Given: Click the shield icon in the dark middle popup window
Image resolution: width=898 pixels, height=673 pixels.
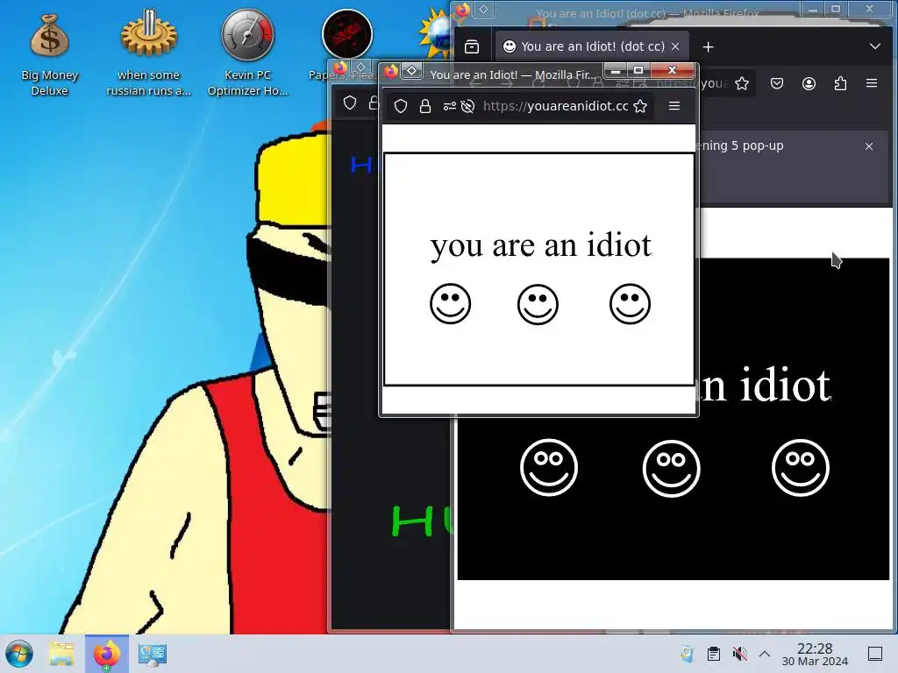Looking at the screenshot, I should pos(350,103).
